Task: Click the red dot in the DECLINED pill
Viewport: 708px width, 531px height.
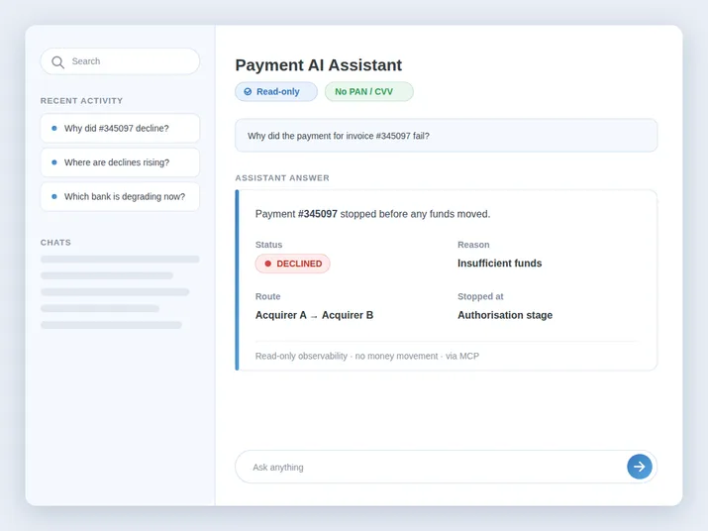Action: 267,264
